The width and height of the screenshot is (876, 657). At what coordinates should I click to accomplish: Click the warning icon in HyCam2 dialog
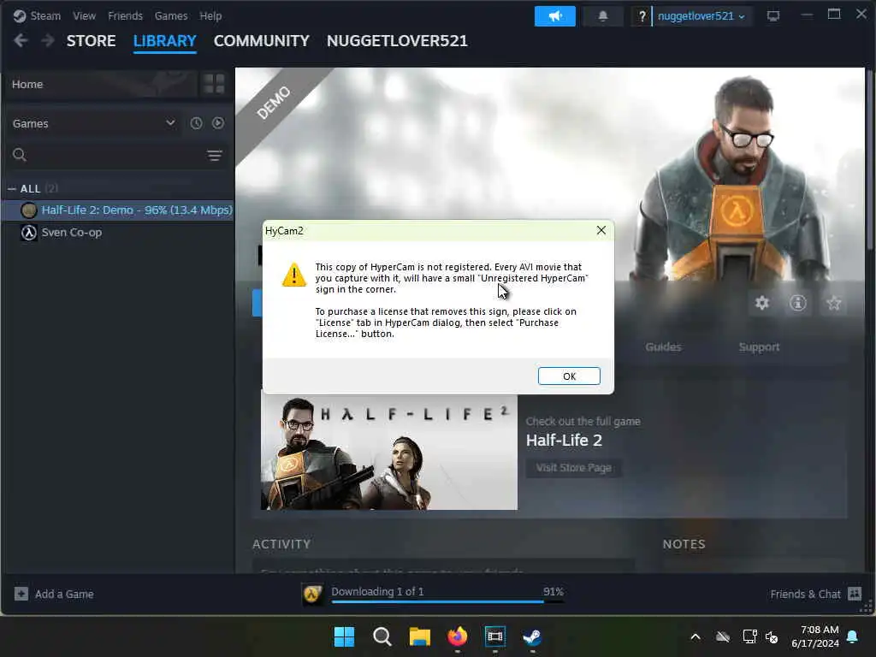click(x=294, y=275)
